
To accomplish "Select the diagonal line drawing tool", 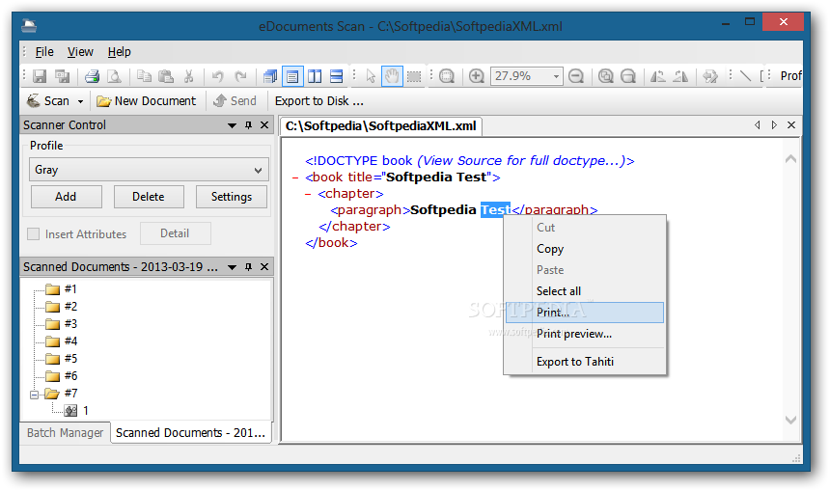I will click(745, 76).
